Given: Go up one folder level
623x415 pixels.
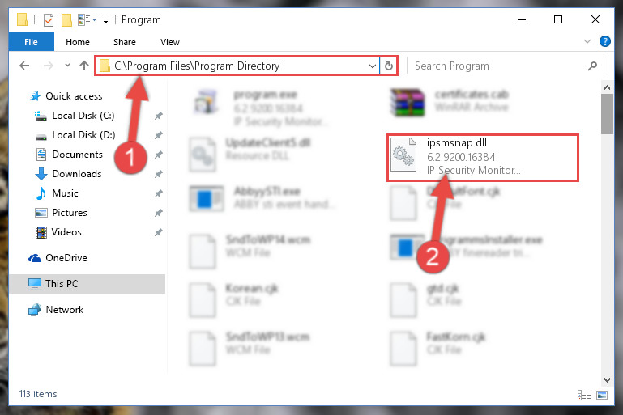Looking at the screenshot, I should [x=83, y=66].
